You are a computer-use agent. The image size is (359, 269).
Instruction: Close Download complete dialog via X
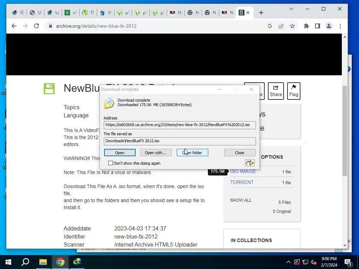click(x=251, y=89)
